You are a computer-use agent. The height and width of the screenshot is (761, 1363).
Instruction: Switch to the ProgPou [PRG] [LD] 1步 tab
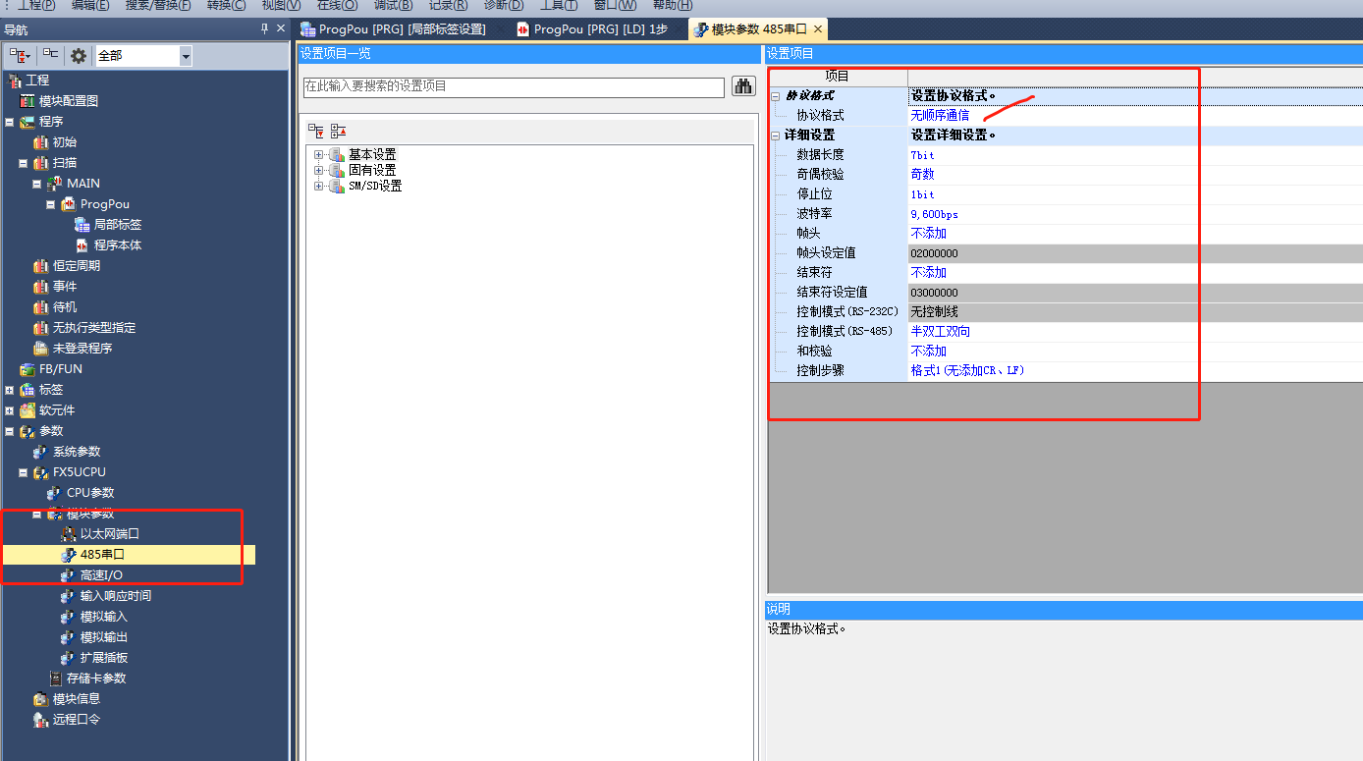(600, 29)
